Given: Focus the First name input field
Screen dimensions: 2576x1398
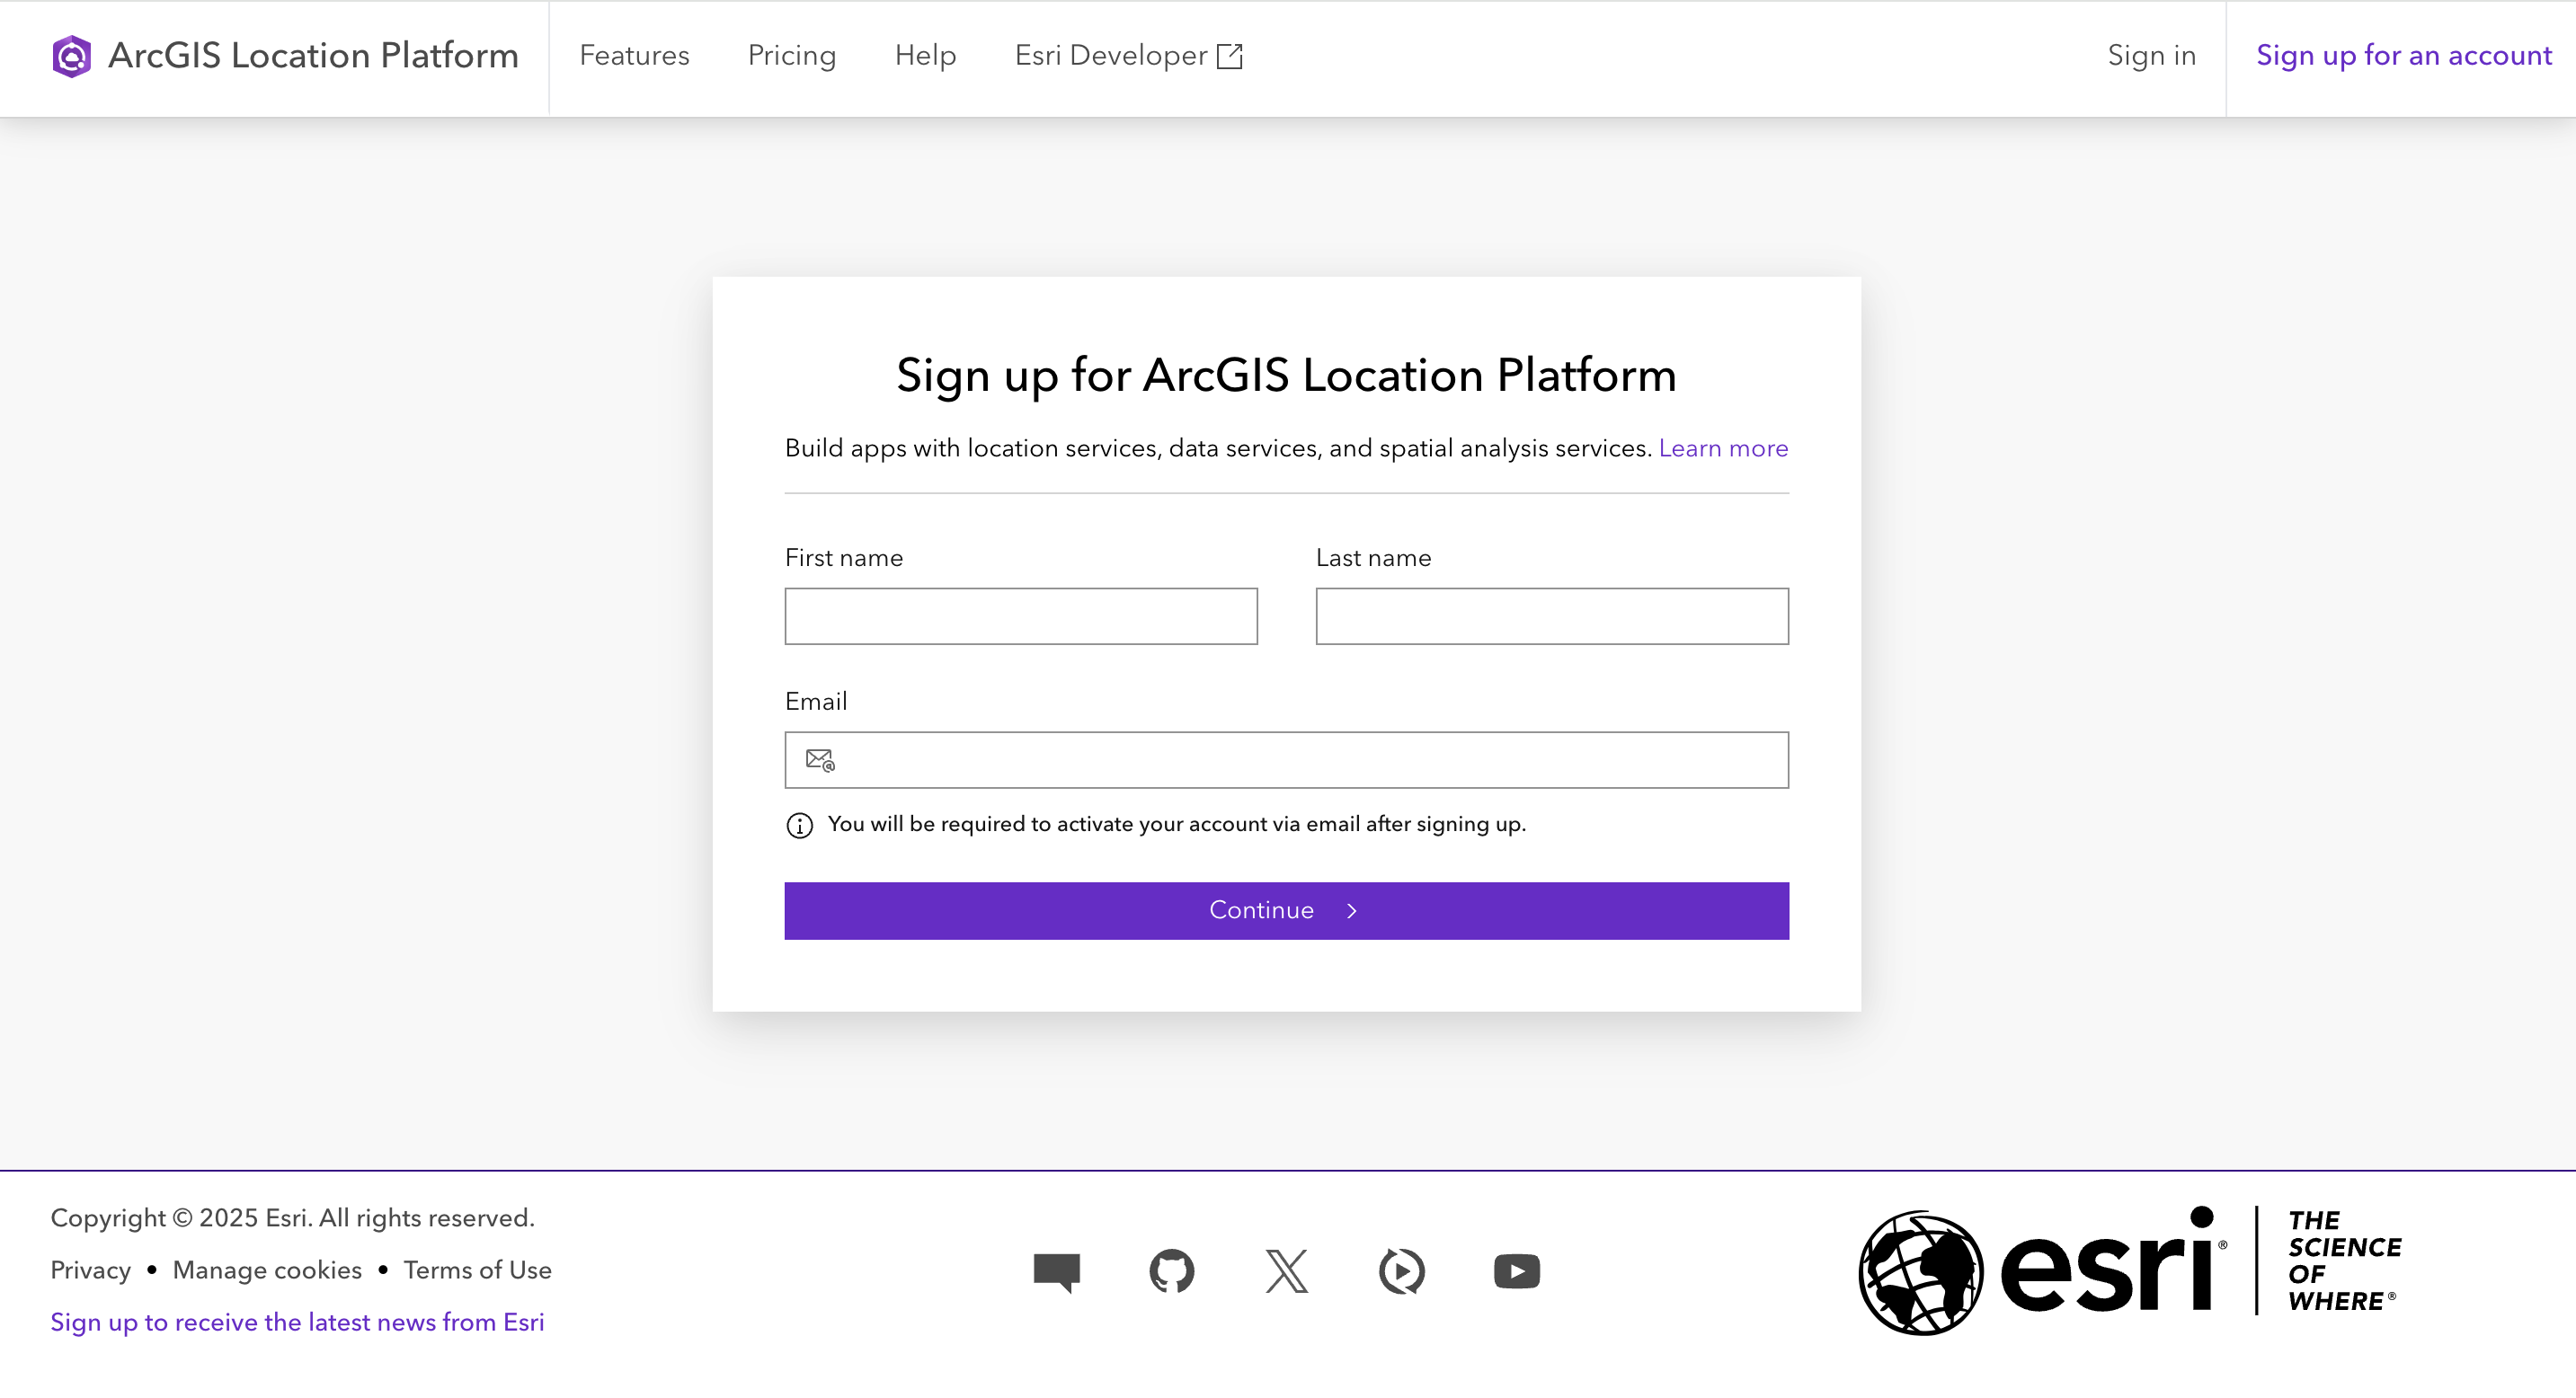Looking at the screenshot, I should coord(1020,616).
